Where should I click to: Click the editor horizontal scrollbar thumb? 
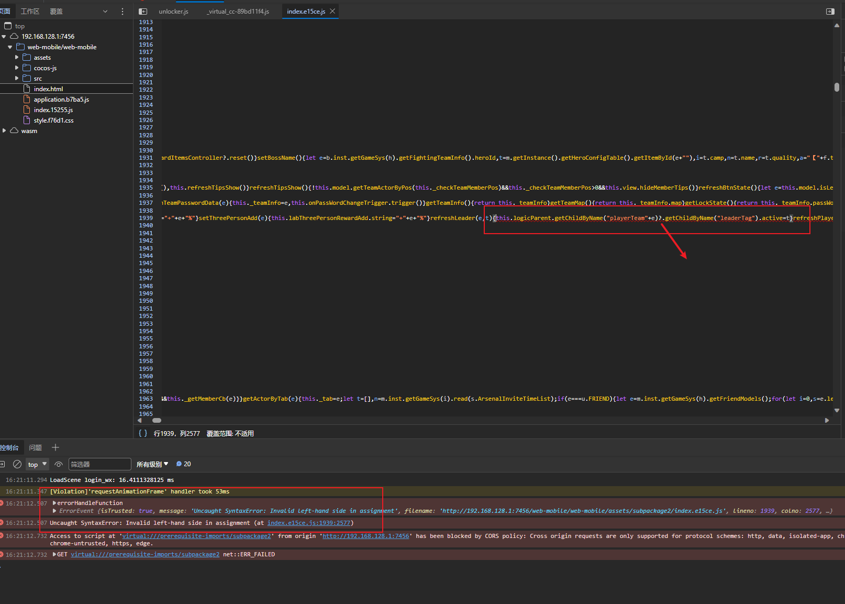point(157,420)
